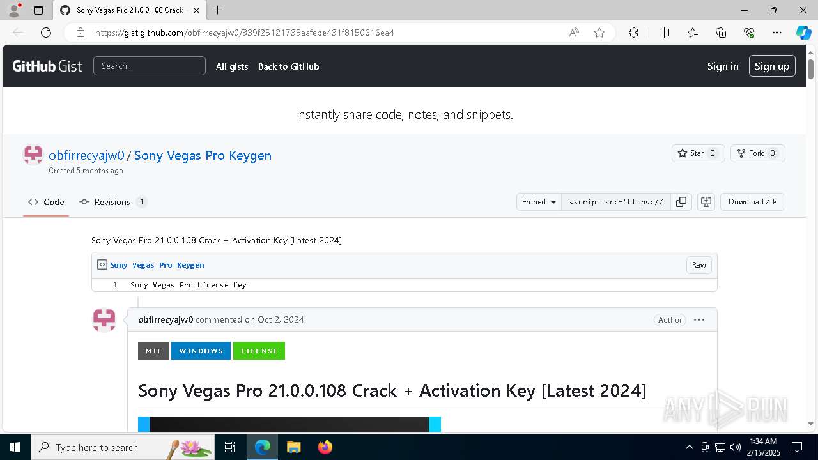Click the MIT badge

(153, 351)
